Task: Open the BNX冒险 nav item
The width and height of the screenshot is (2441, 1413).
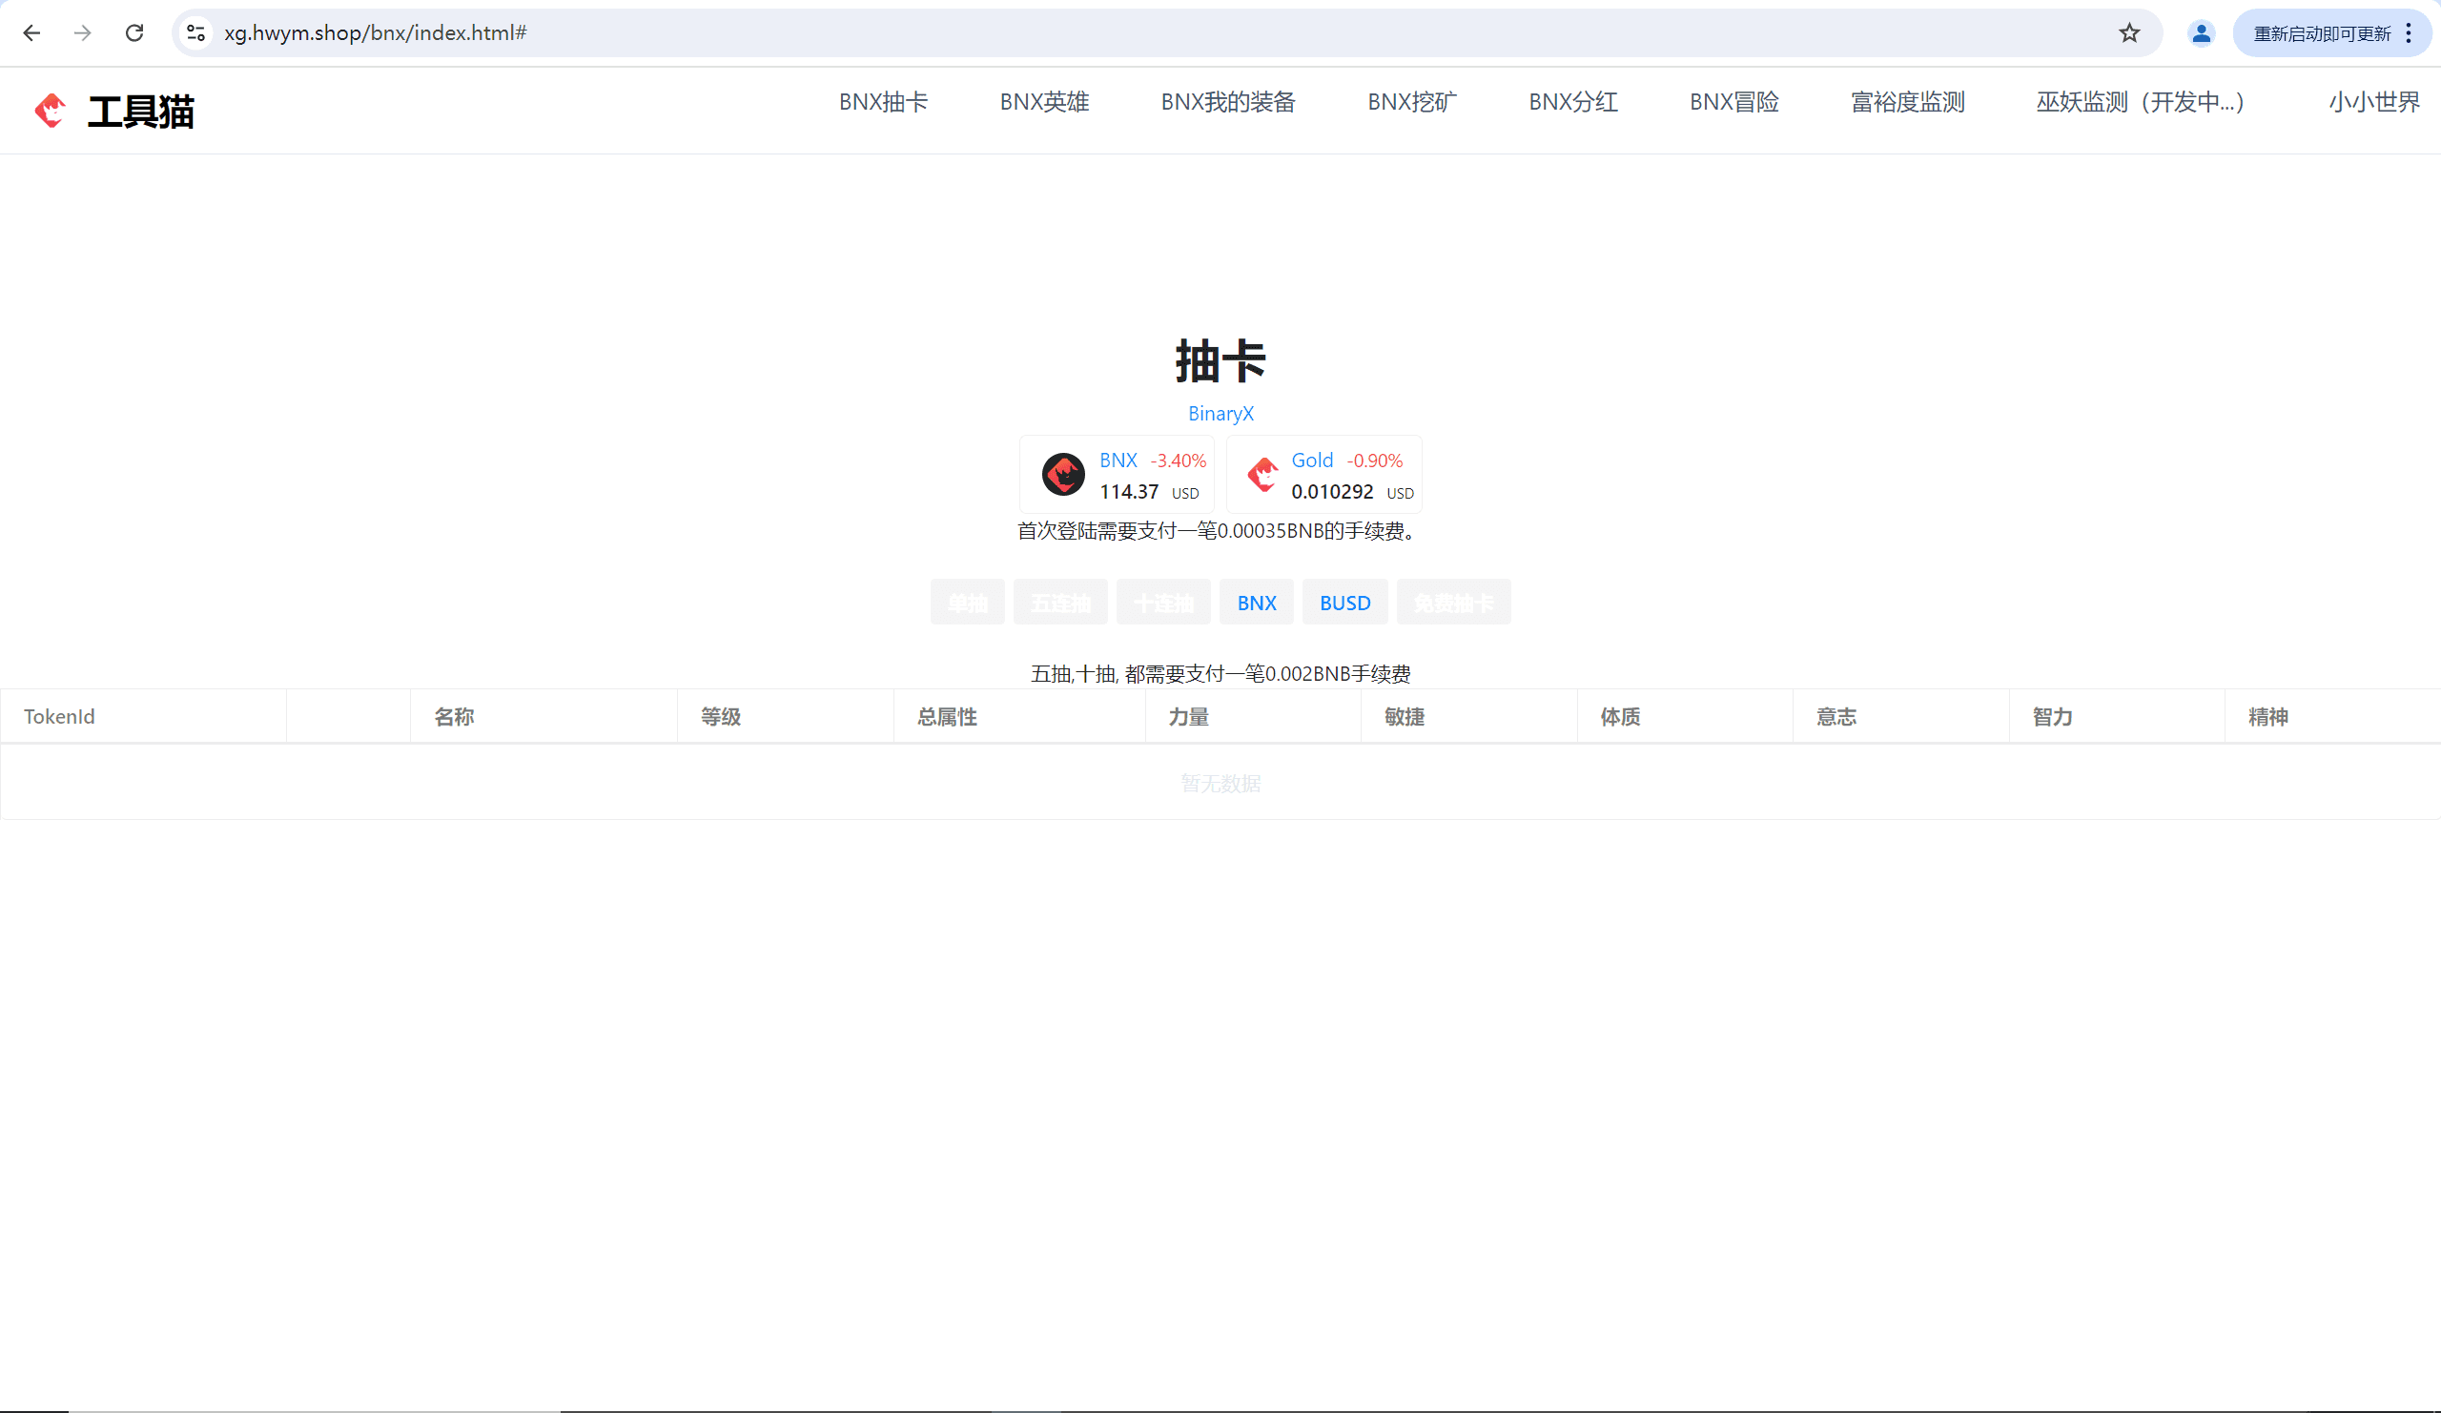Action: click(1733, 102)
